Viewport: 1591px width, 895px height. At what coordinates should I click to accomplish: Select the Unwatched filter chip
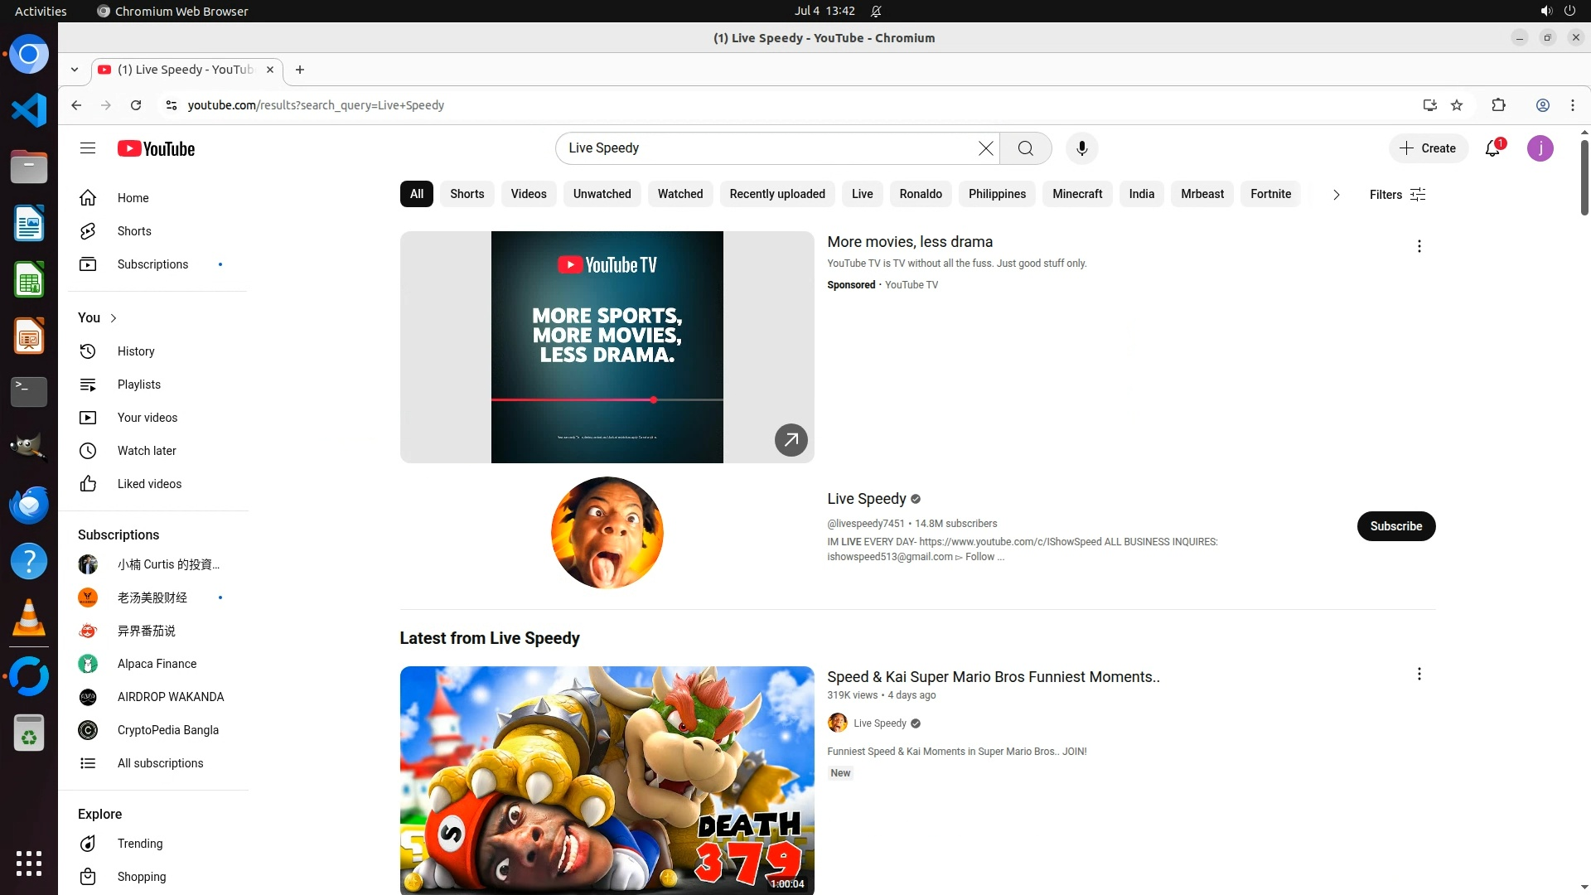coord(602,194)
